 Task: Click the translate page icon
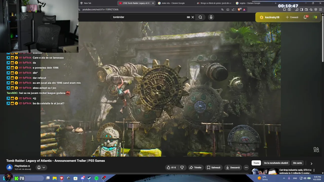222,10
